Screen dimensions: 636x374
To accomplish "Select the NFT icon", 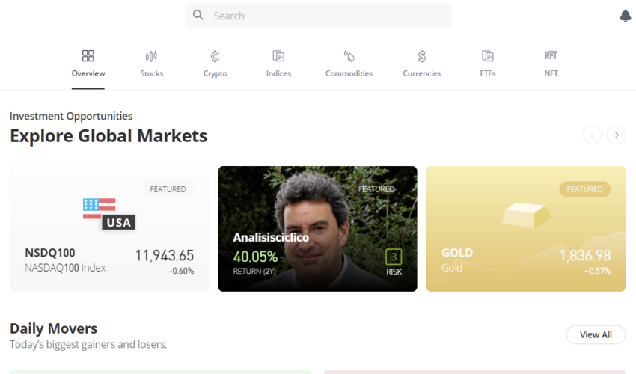I will click(x=551, y=55).
